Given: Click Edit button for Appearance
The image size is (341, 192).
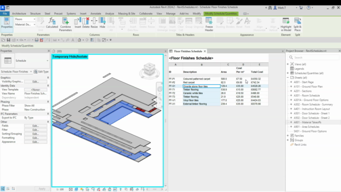Looking at the screenshot, I should 36,142.
